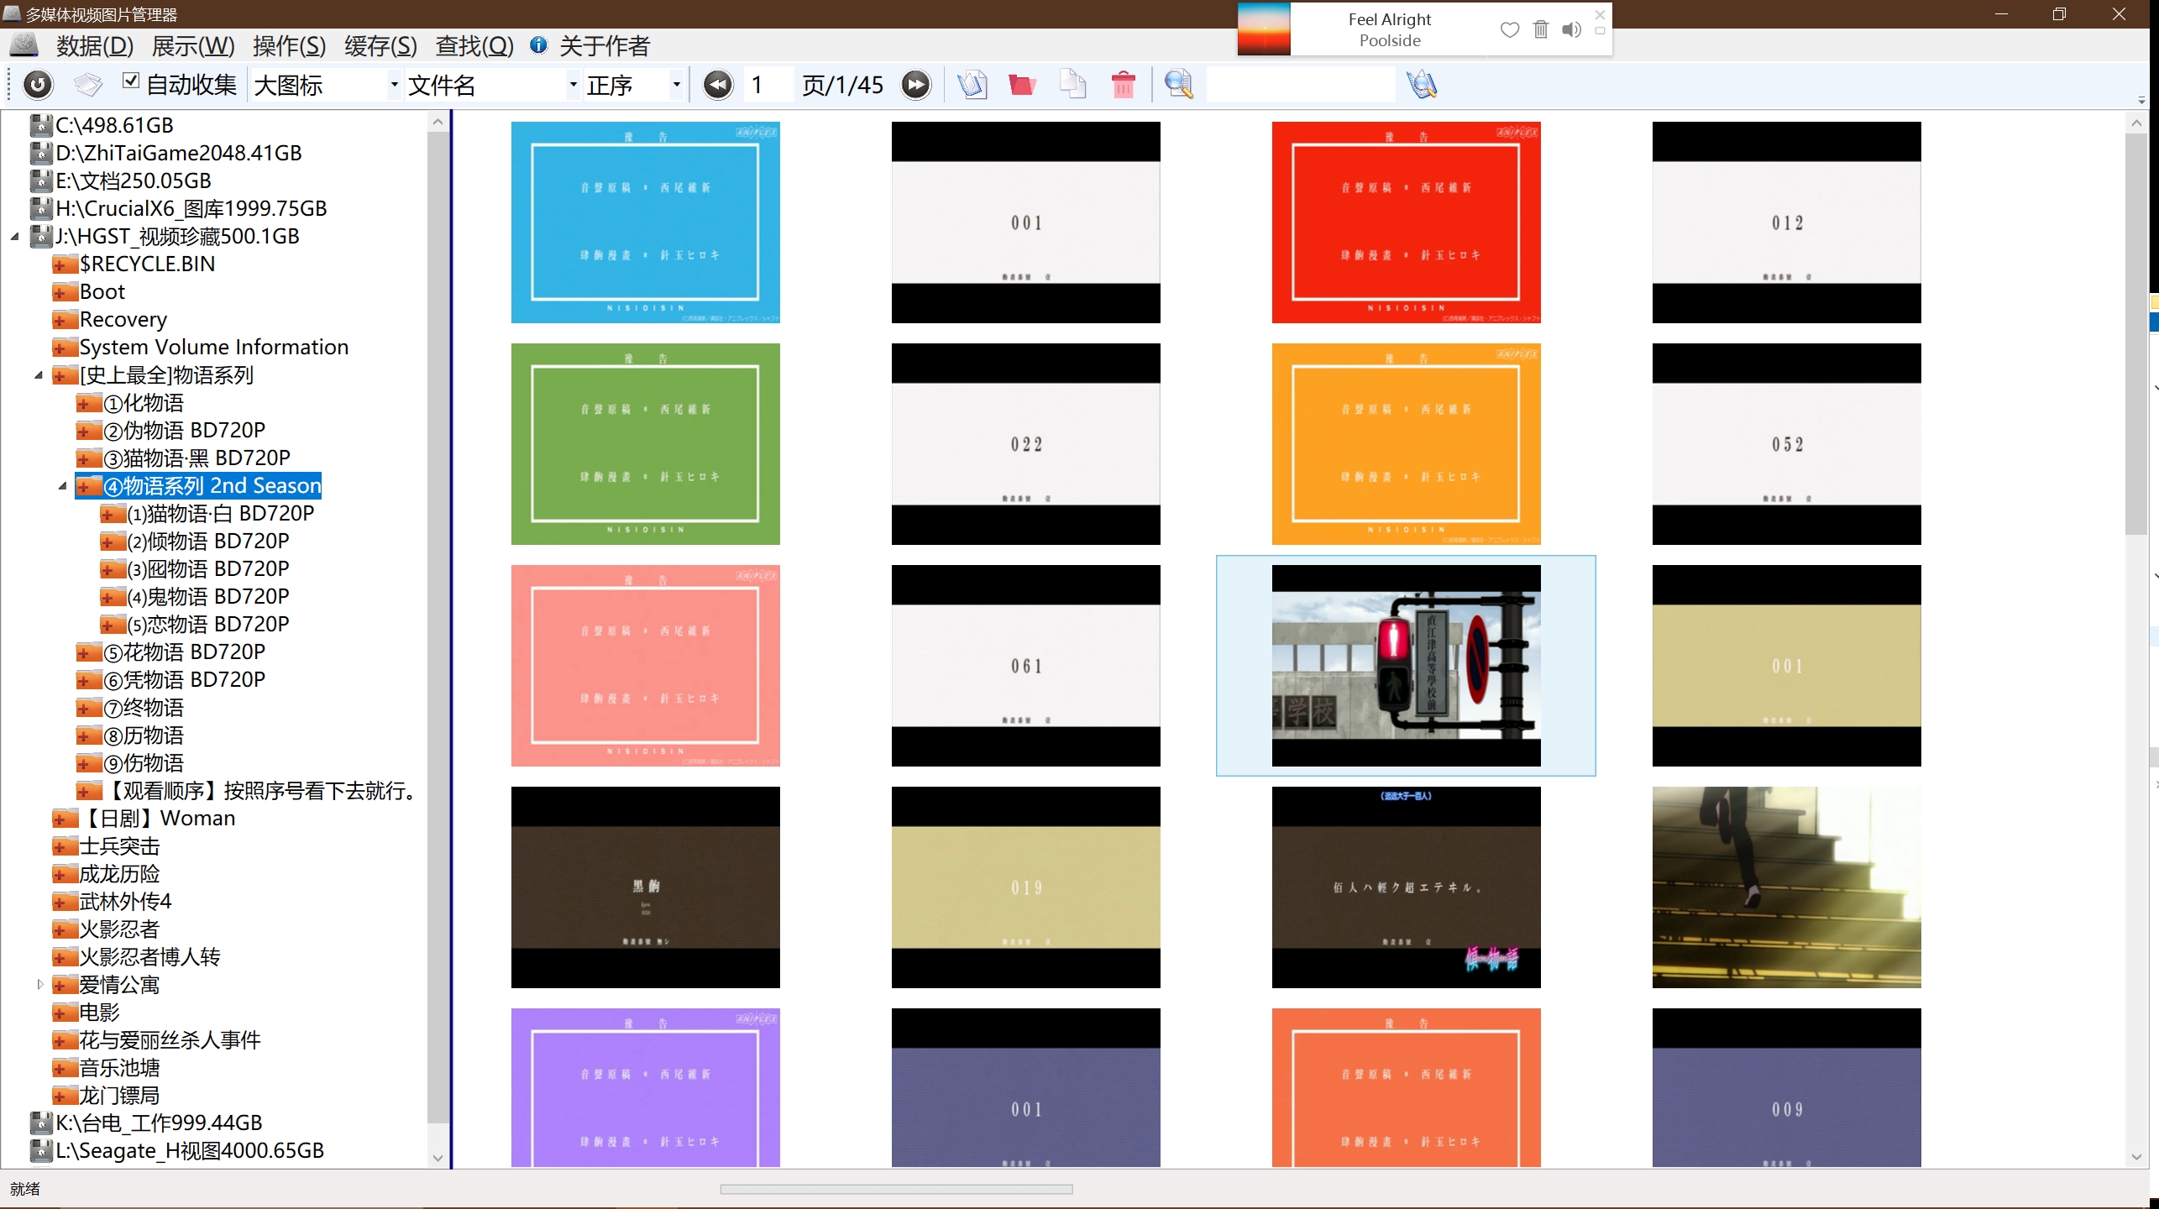Open the green preview title card thumbnail
This screenshot has width=2159, height=1209.
(645, 444)
